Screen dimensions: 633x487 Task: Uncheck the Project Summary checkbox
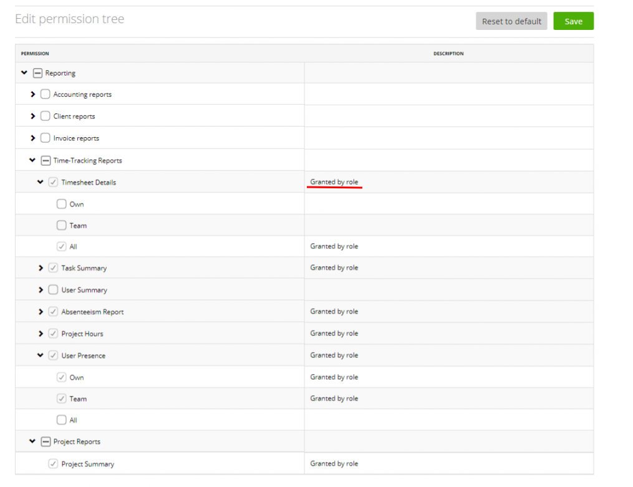click(53, 464)
